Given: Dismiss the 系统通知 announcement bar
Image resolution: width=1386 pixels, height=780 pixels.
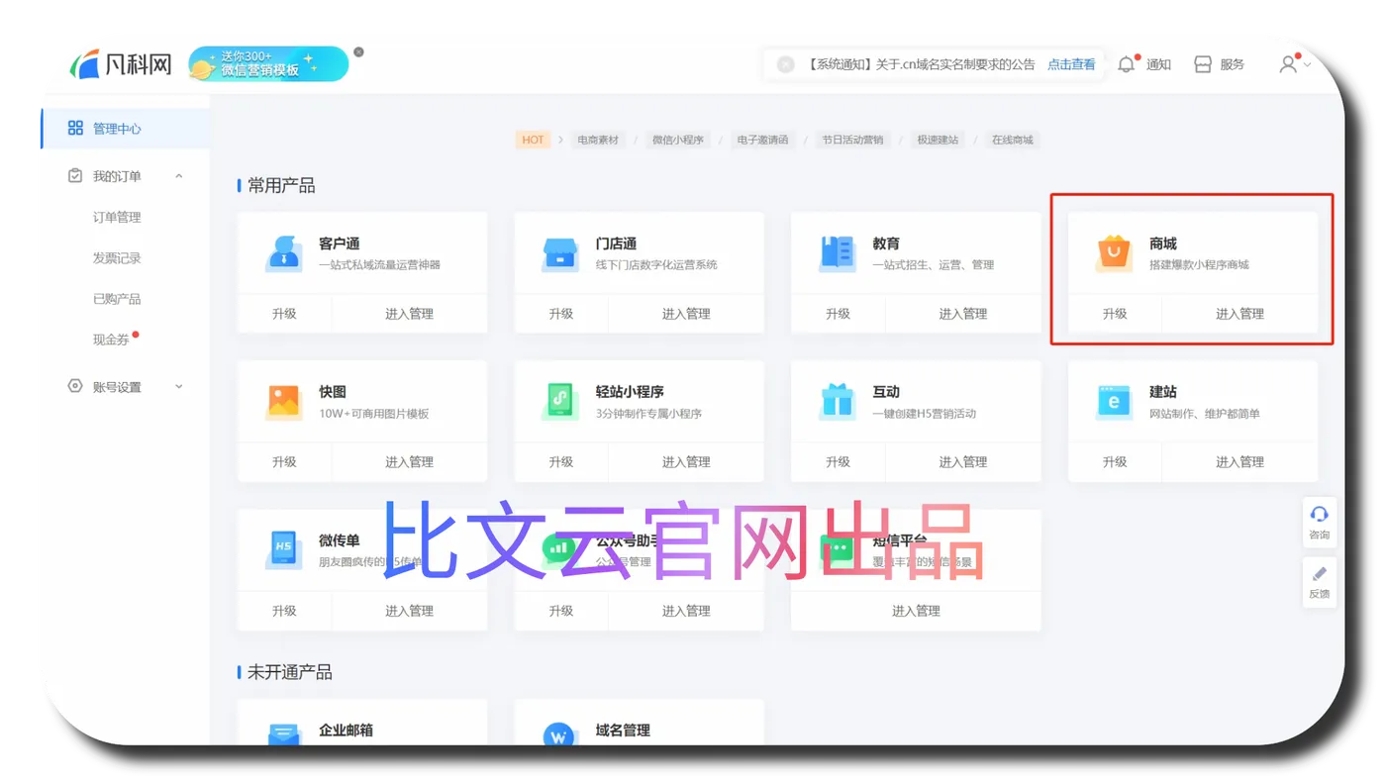Looking at the screenshot, I should tap(785, 64).
